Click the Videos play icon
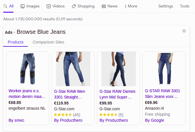 49,6
